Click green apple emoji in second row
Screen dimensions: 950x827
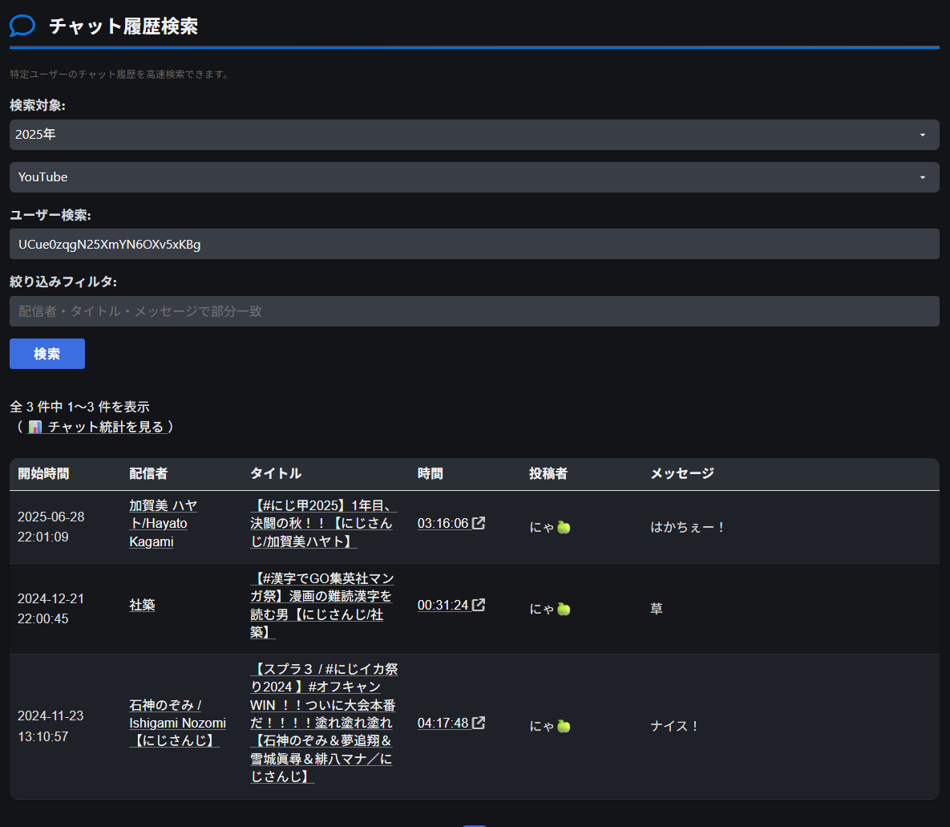[x=564, y=609]
